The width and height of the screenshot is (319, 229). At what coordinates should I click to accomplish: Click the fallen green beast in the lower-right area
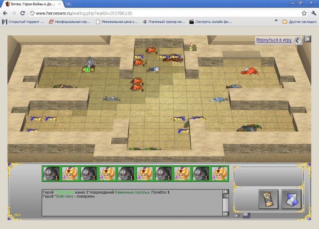(x=249, y=128)
